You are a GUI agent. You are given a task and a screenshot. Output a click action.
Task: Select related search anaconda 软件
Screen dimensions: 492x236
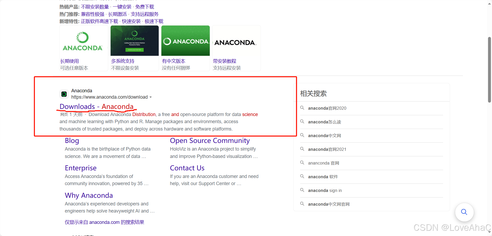point(323,177)
